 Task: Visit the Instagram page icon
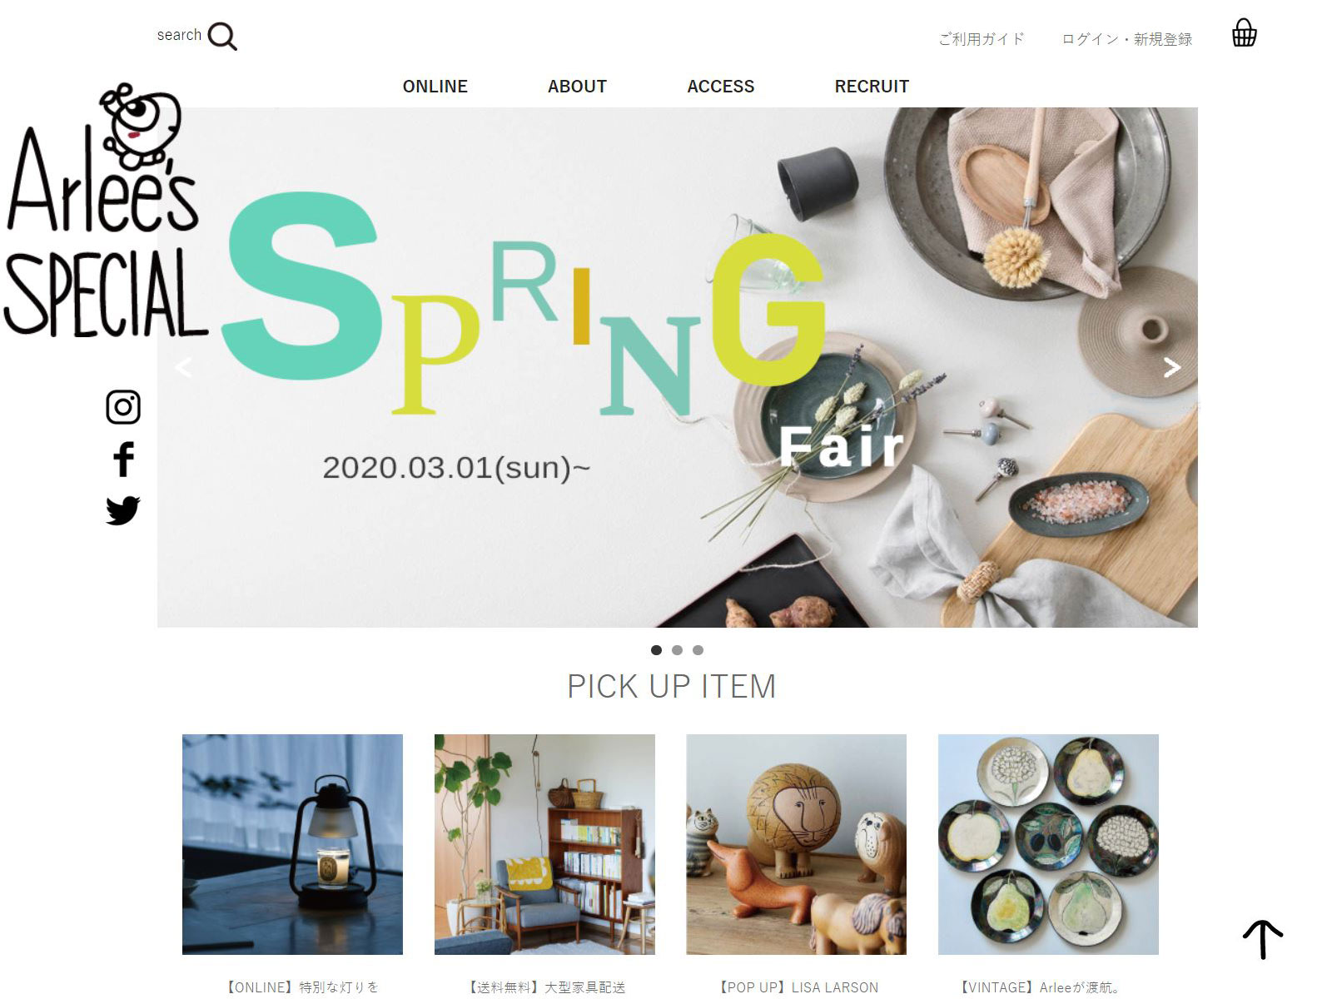click(x=123, y=407)
